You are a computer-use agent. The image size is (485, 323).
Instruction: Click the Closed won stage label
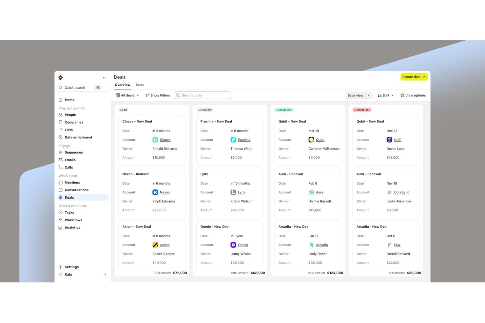click(x=284, y=110)
